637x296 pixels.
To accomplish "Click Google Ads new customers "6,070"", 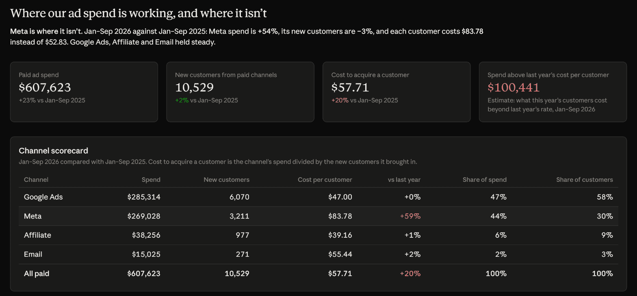I will click(x=239, y=197).
